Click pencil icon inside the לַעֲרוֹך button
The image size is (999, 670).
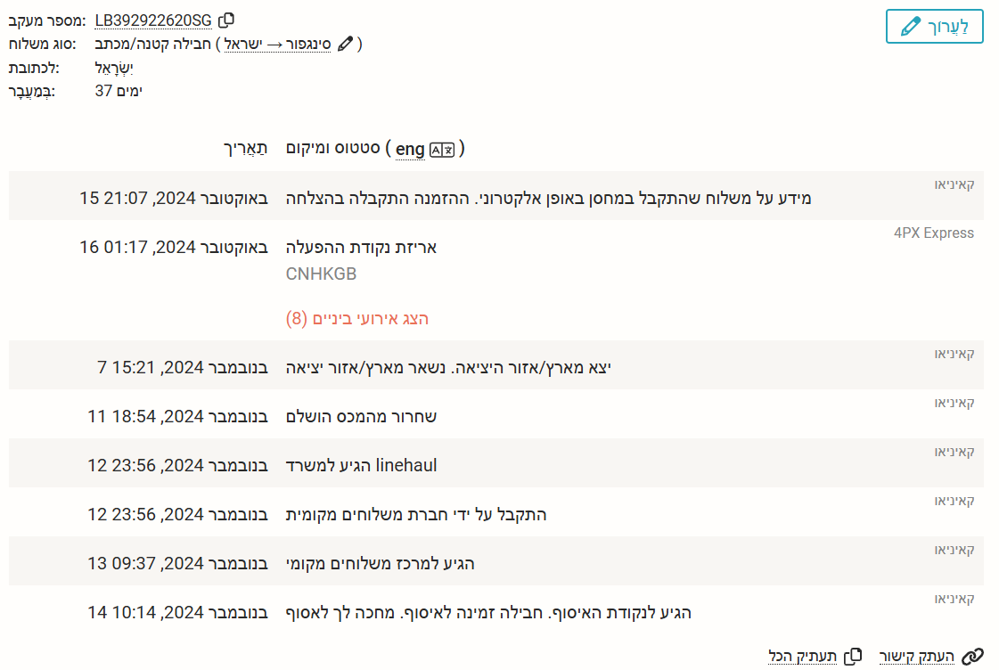click(910, 27)
